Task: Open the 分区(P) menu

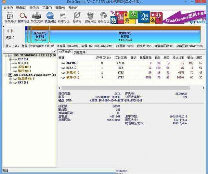Action: pyautogui.click(x=34, y=8)
